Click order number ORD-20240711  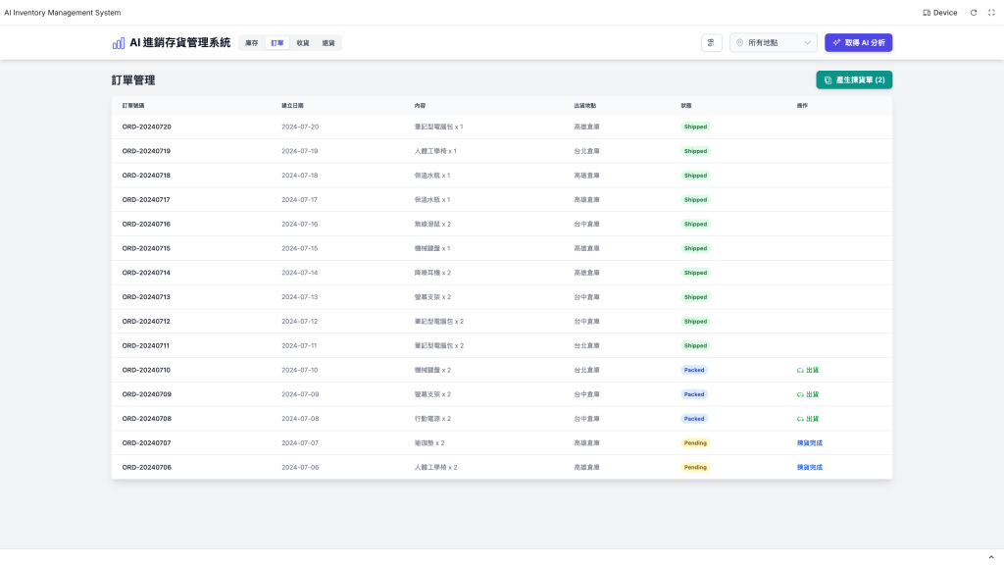click(146, 346)
